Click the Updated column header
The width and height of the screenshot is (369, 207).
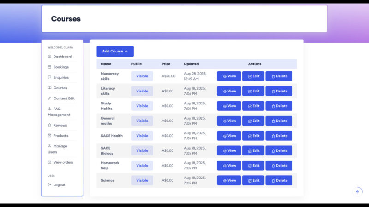click(191, 64)
